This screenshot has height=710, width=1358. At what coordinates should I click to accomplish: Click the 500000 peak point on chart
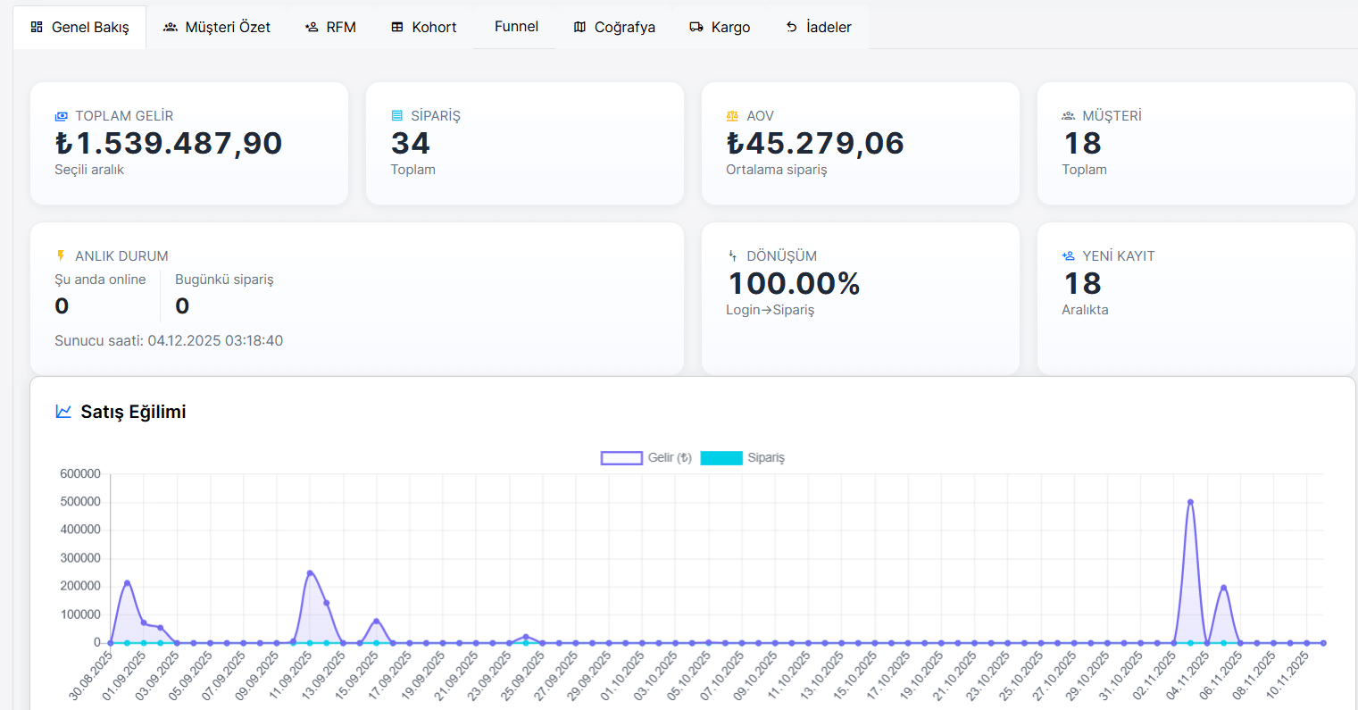pos(1190,502)
